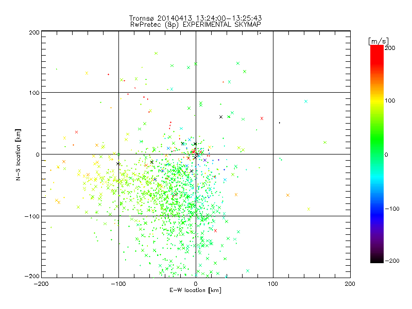Click the cyan X marker near 67 km east, -189 km
Viewport: 412px width, 309px height.
(248, 271)
